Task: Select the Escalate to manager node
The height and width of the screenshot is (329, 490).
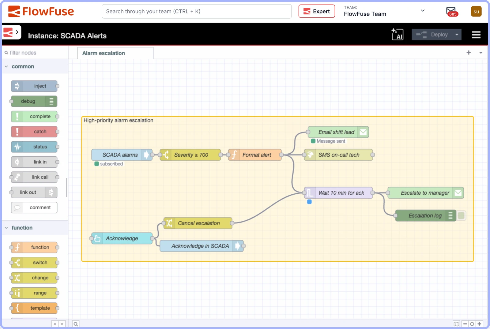Action: tap(426, 193)
